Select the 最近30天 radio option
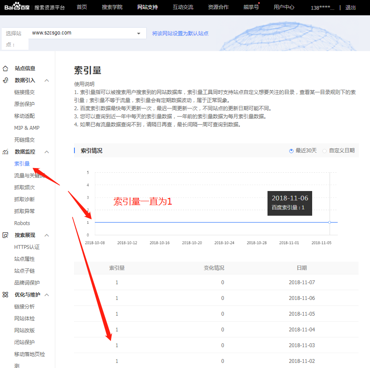 (x=291, y=150)
